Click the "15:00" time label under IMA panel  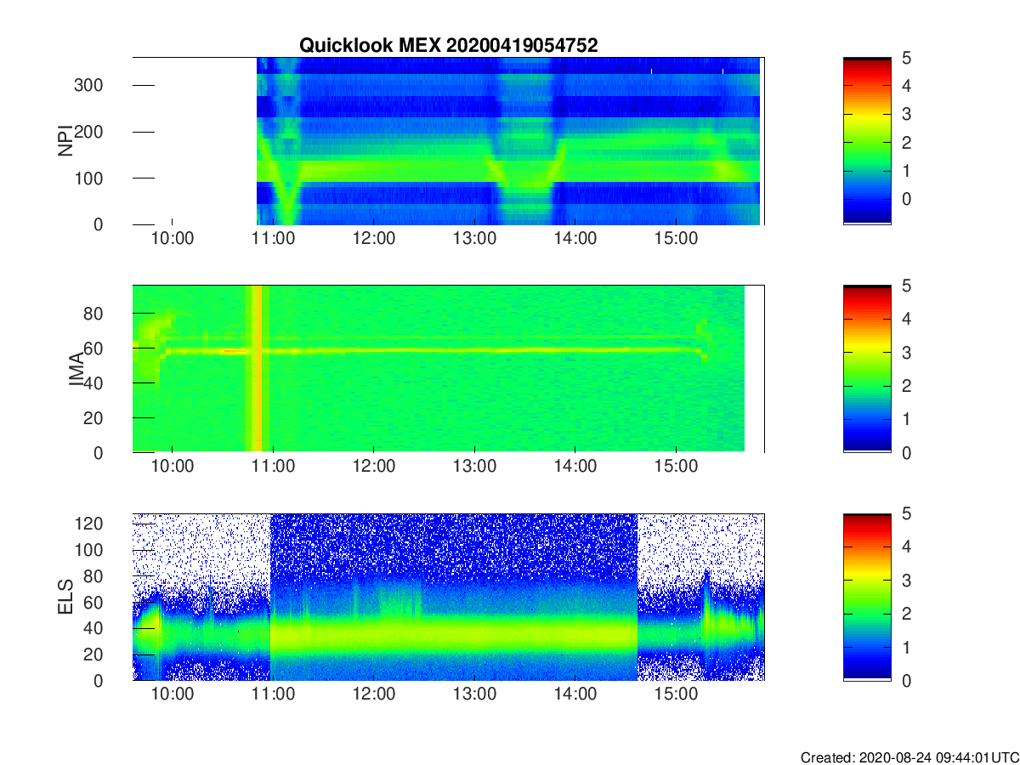[x=675, y=467]
